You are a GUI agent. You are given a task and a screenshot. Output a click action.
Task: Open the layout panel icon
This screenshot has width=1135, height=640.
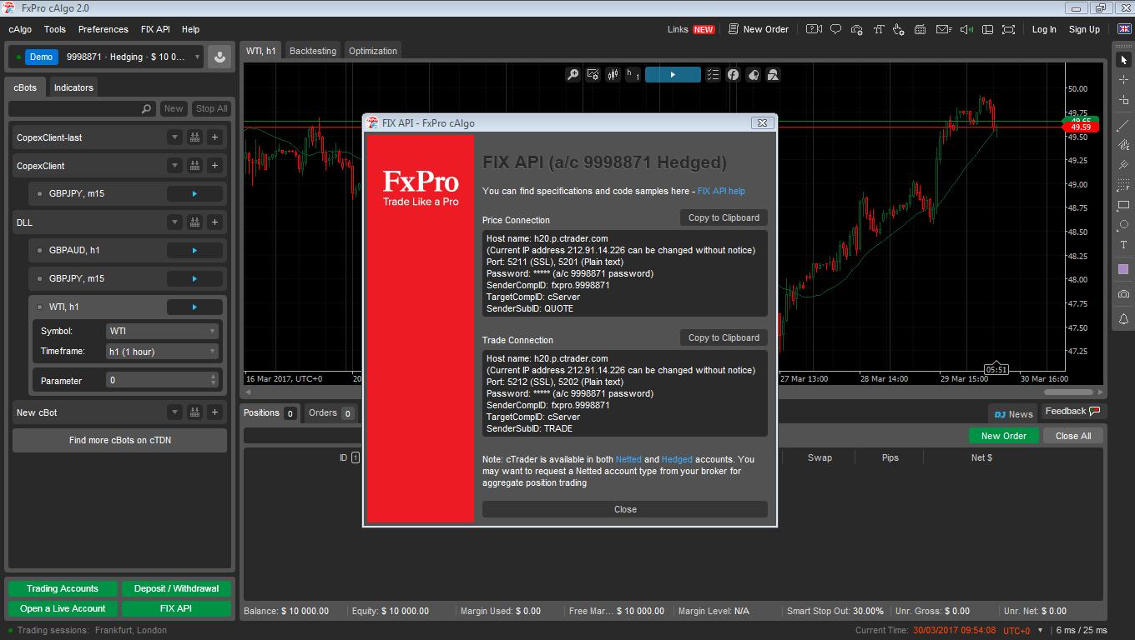pos(987,29)
